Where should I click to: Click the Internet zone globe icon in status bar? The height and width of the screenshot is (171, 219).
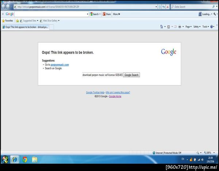(154, 153)
